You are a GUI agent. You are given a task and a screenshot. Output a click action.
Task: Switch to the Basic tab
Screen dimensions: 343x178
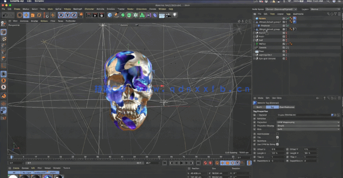tap(259, 107)
